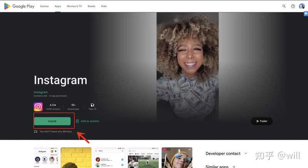Viewport: 308px width, 168px height.
Task: Click 'You don't have any devices' text
Action: [55, 132]
